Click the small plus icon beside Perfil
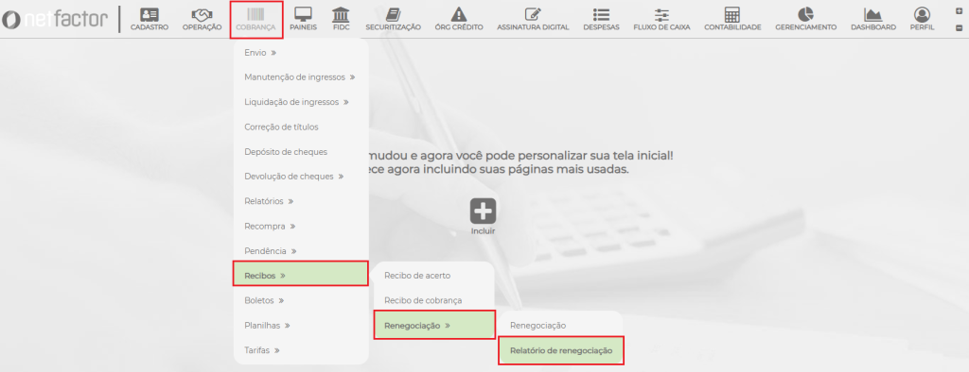The width and height of the screenshot is (969, 372). (959, 11)
